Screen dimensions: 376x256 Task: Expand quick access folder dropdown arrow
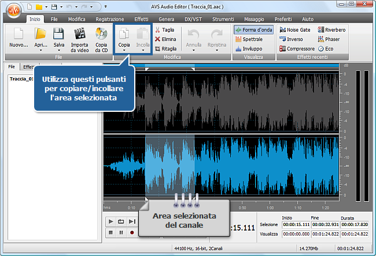coord(46,7)
